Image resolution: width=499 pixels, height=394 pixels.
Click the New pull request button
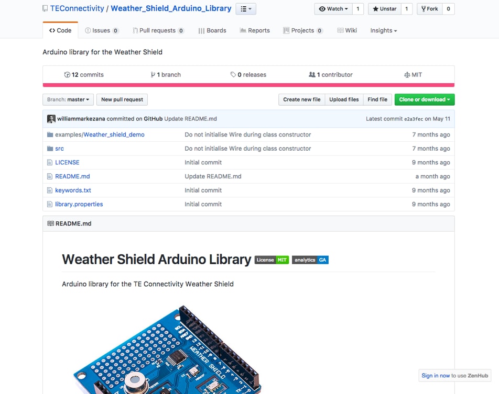tap(122, 99)
